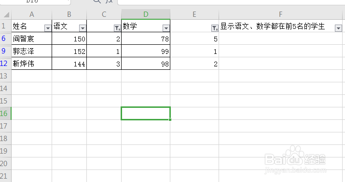
Task: Open the filter dropdown in column F header cell
Action: [338, 28]
